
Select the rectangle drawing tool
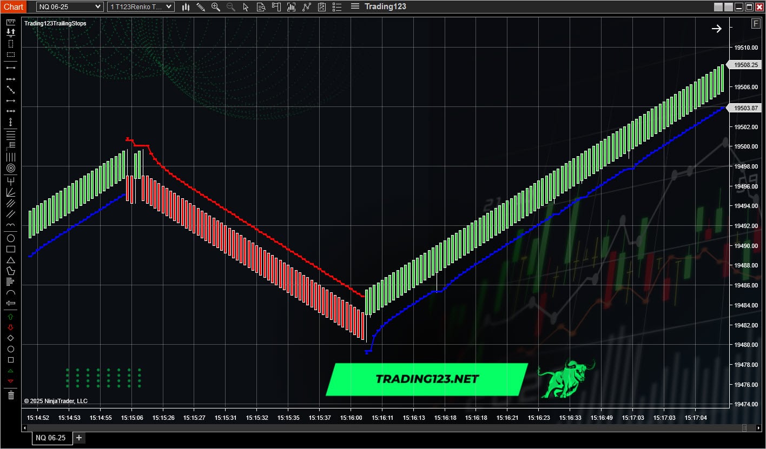coord(10,249)
